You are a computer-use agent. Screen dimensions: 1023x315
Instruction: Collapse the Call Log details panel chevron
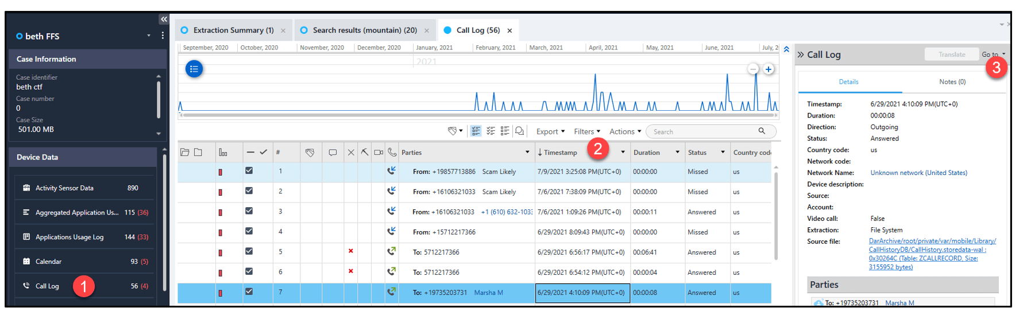point(801,55)
